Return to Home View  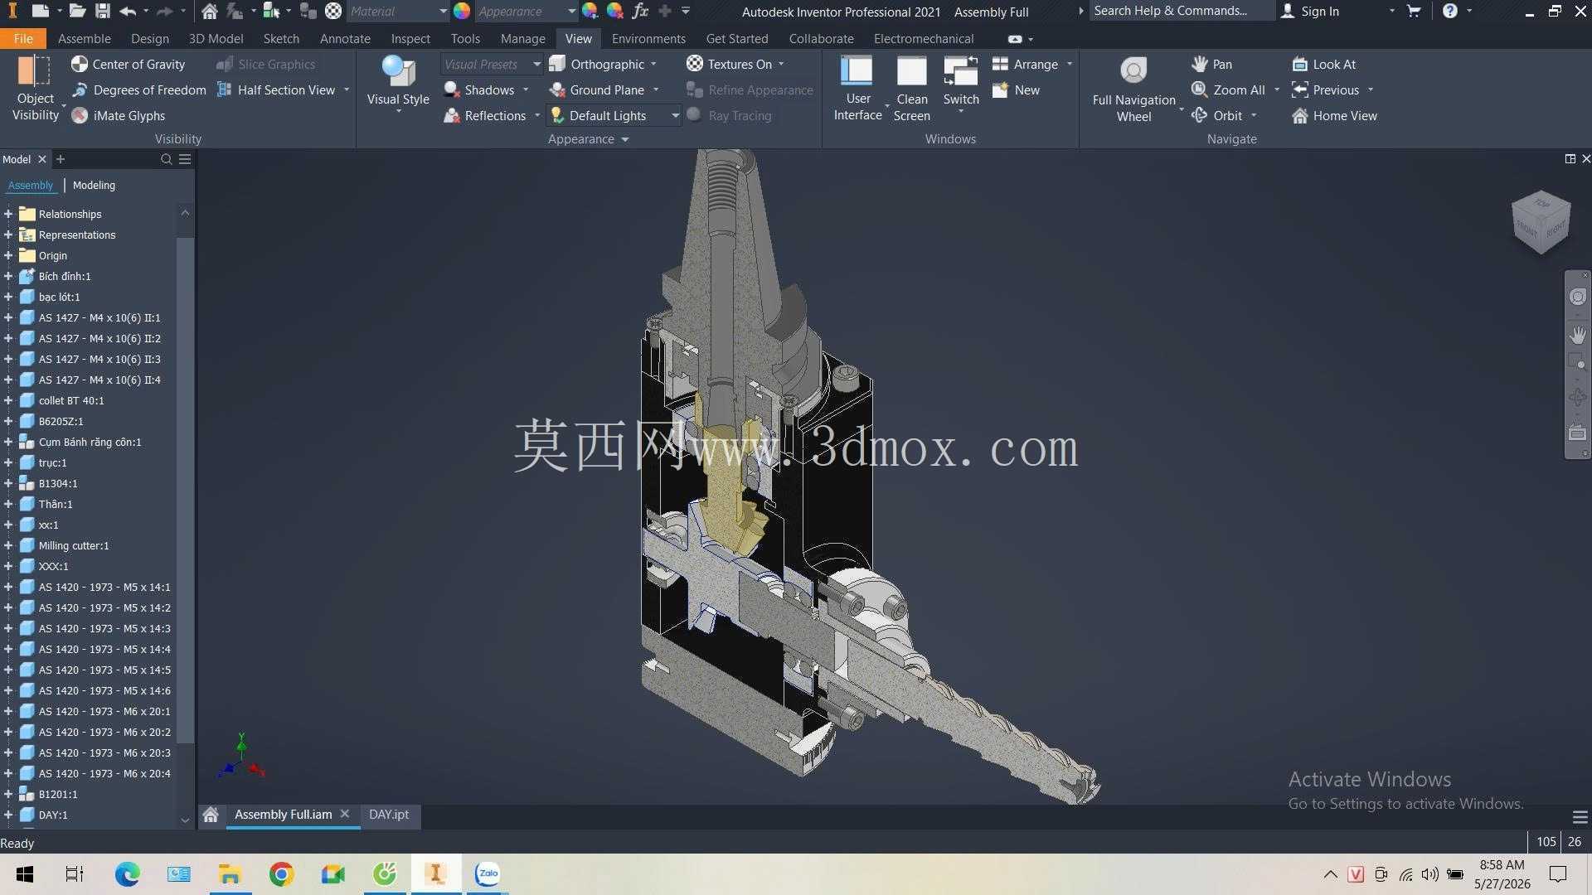tap(1334, 115)
